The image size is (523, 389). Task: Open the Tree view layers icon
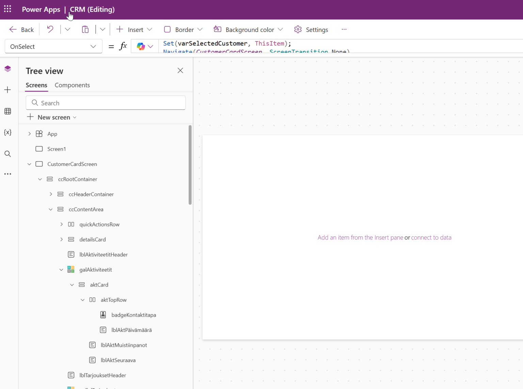(x=8, y=69)
